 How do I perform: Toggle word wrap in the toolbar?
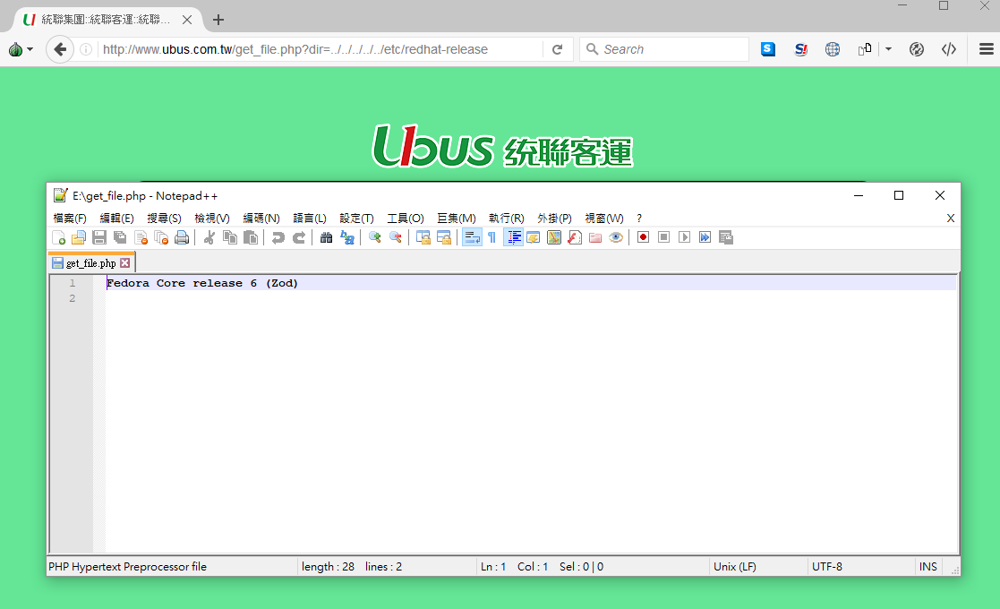pyautogui.click(x=472, y=238)
